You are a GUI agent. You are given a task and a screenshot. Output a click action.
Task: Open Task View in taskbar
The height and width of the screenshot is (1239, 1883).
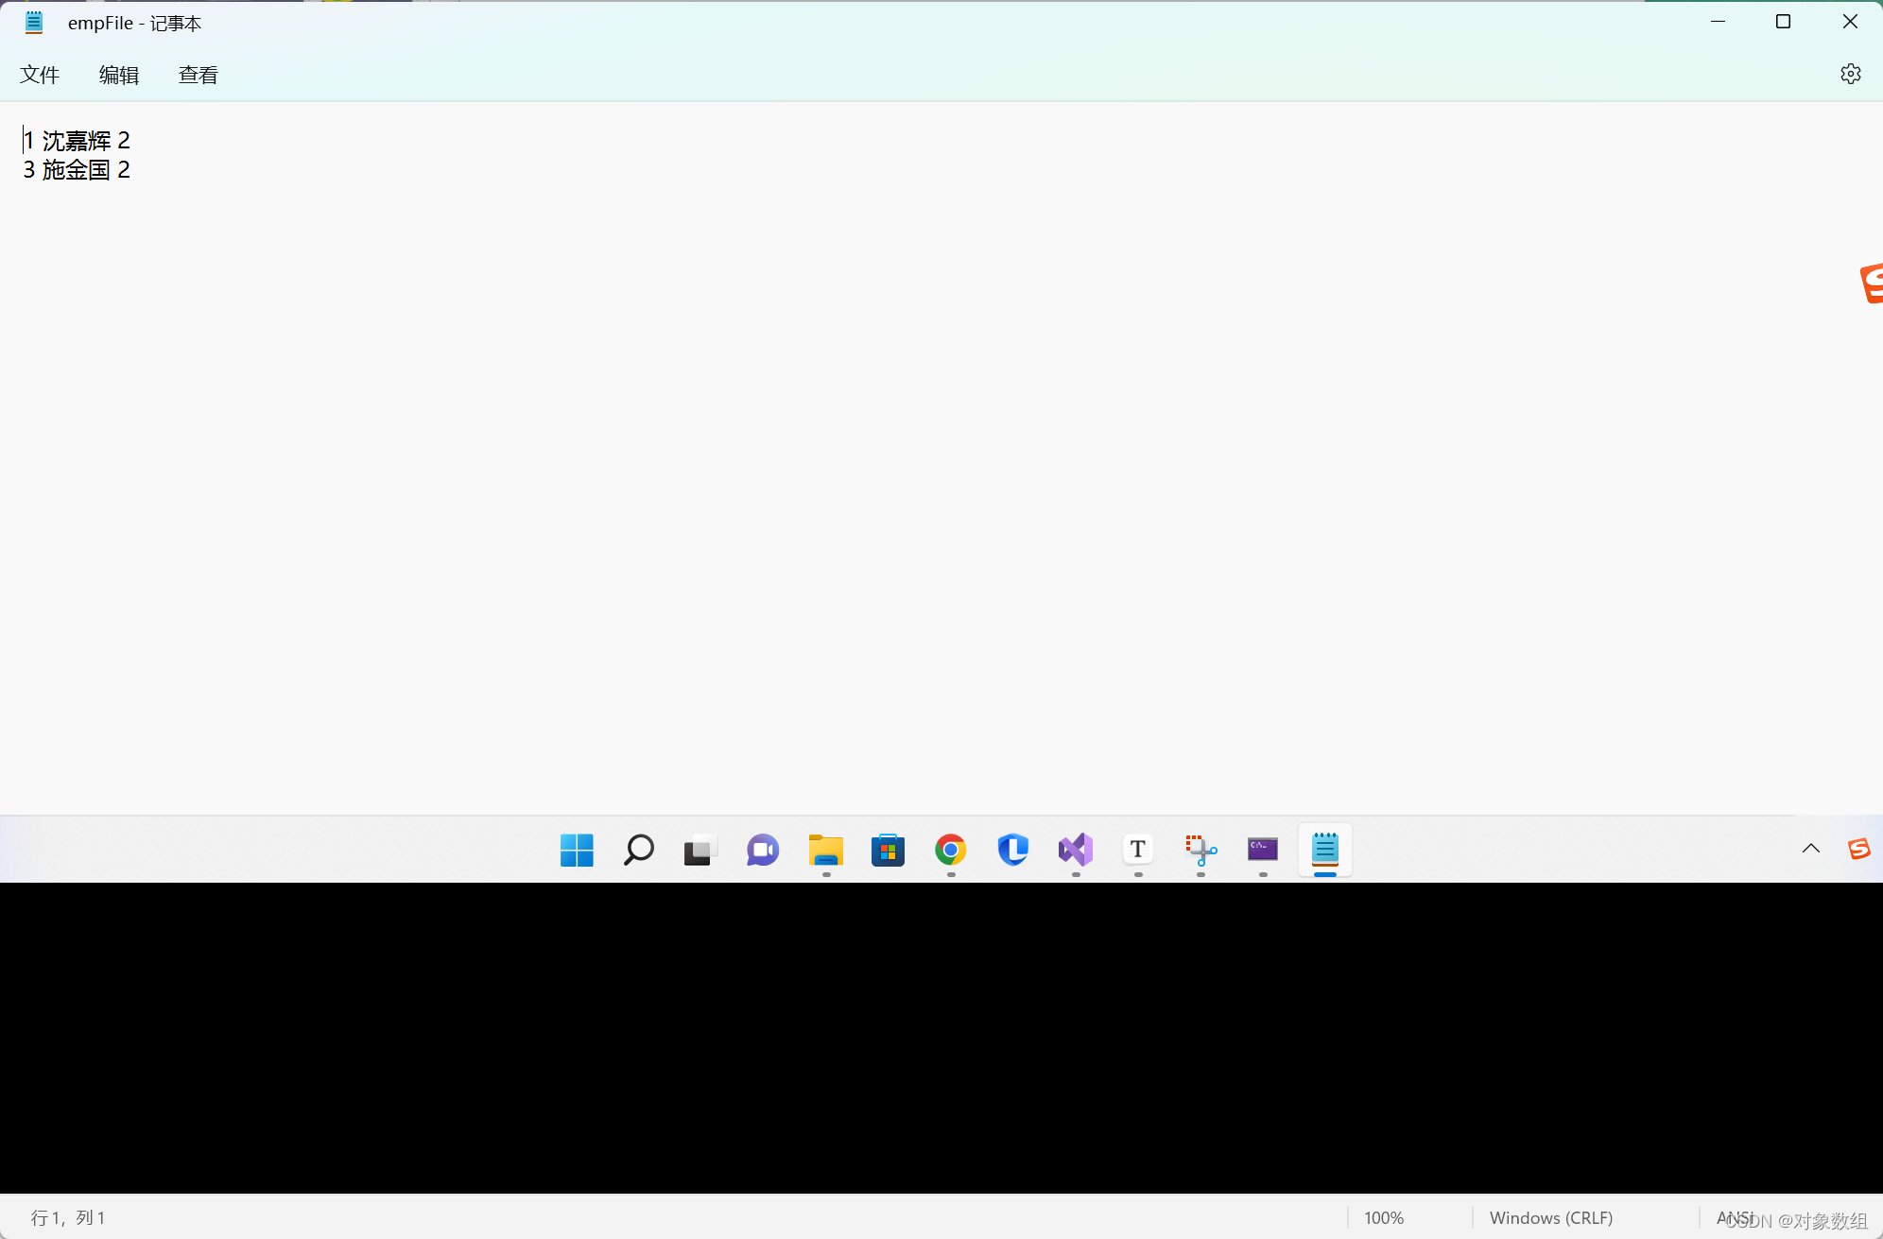(700, 850)
